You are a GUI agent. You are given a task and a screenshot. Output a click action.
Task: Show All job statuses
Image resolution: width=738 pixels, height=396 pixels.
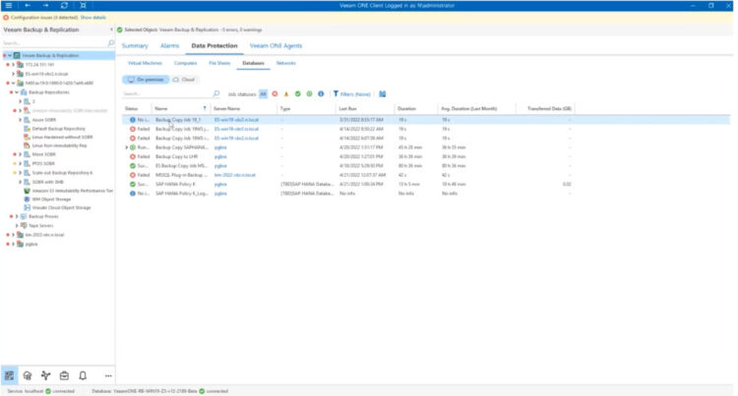[263, 94]
